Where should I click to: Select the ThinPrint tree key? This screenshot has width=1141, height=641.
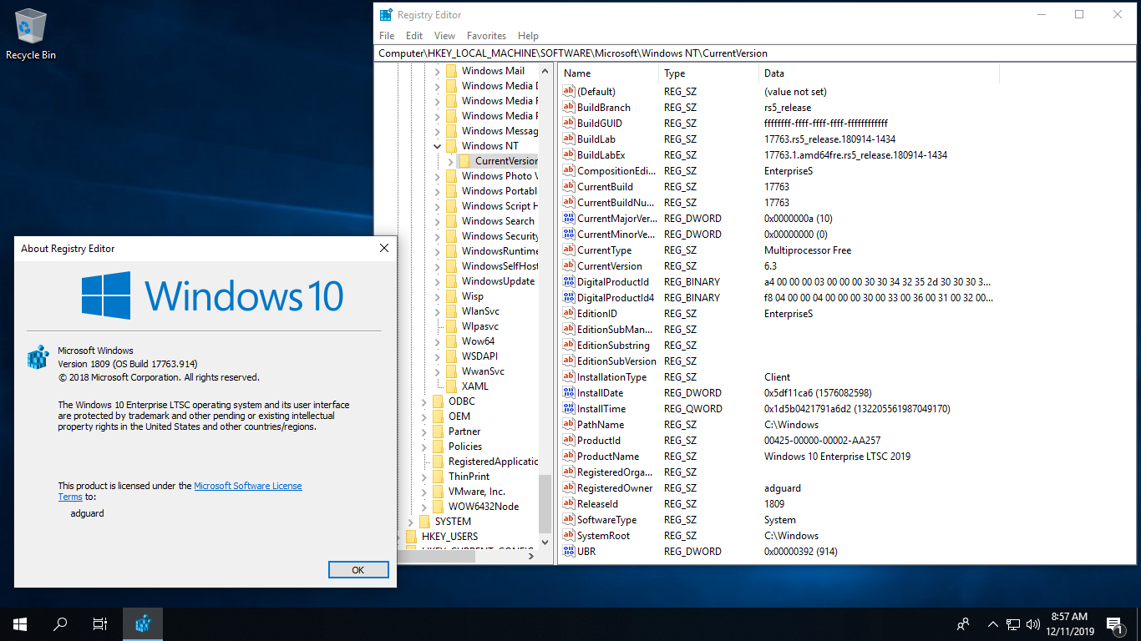click(x=469, y=477)
